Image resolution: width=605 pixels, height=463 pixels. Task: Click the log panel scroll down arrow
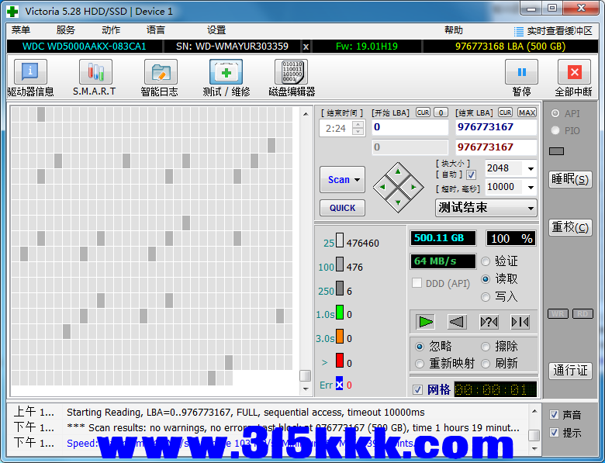point(534,449)
